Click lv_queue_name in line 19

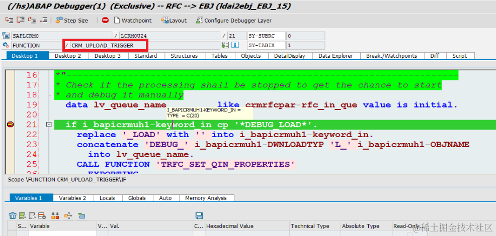click(x=130, y=105)
